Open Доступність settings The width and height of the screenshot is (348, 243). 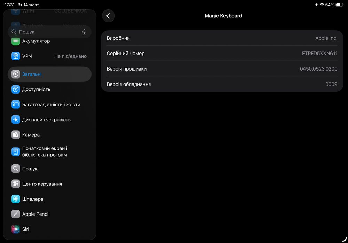[49, 89]
